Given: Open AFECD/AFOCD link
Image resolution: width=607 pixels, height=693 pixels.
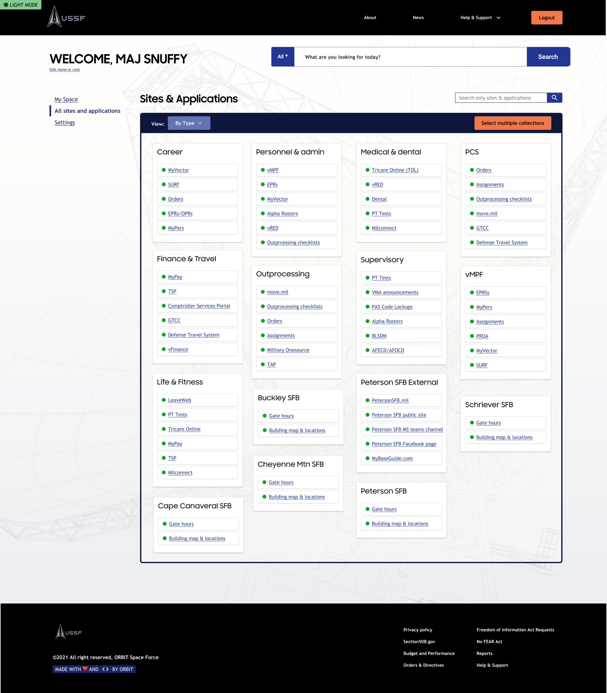Looking at the screenshot, I should tap(388, 351).
